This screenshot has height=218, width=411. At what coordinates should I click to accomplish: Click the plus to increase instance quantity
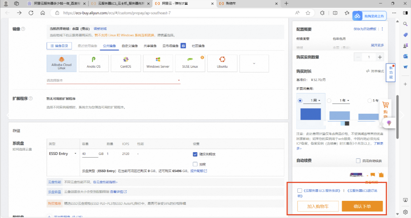pyautogui.click(x=380, y=57)
